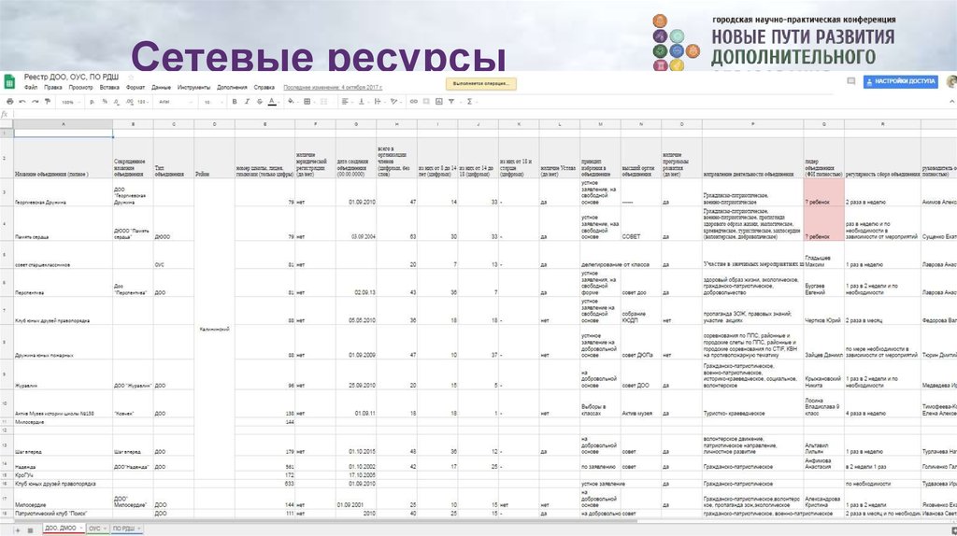Open the Вставка menu
The width and height of the screenshot is (957, 536).
(x=109, y=88)
